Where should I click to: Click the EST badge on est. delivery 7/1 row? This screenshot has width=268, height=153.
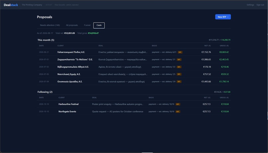pyautogui.click(x=179, y=59)
